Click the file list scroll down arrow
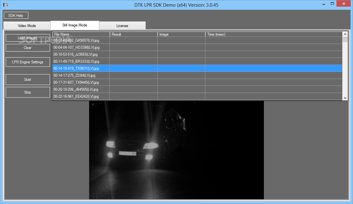 point(345,98)
